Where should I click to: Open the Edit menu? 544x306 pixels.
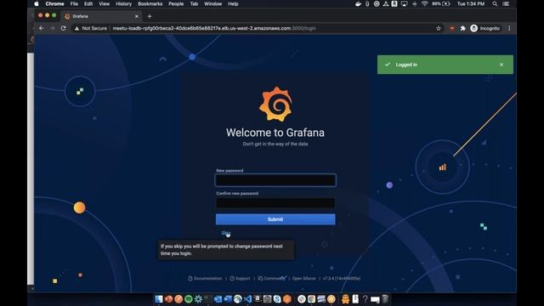click(88, 3)
